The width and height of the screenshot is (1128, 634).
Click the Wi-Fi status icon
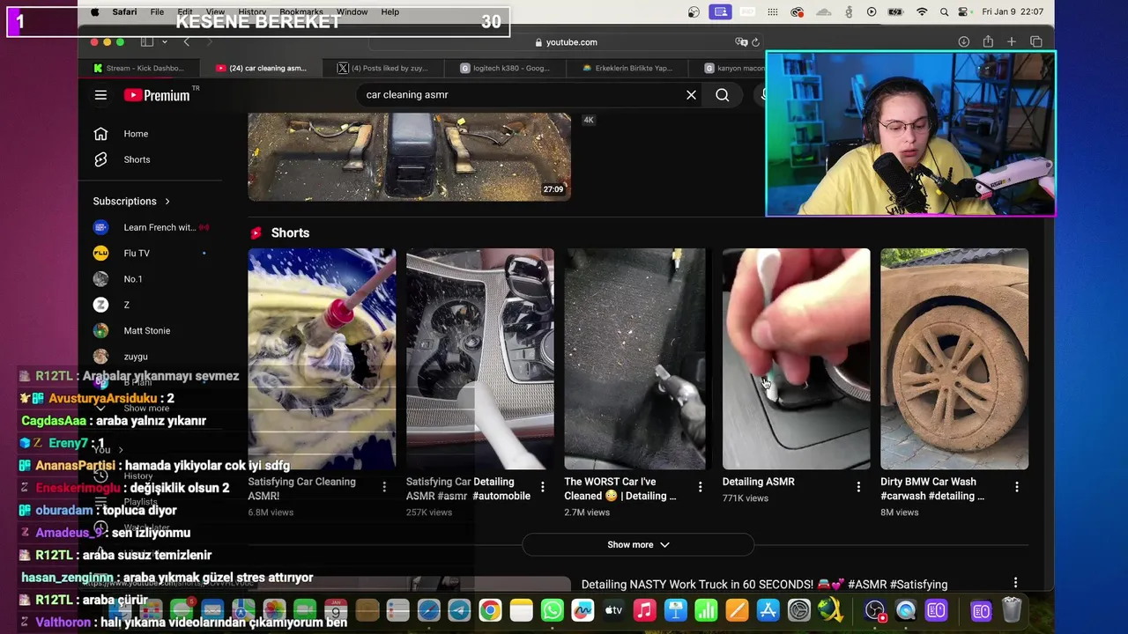click(x=922, y=12)
